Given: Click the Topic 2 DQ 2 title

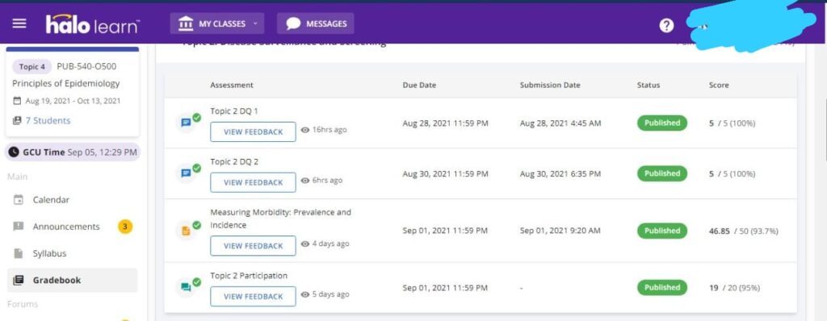Looking at the screenshot, I should pyautogui.click(x=234, y=162).
